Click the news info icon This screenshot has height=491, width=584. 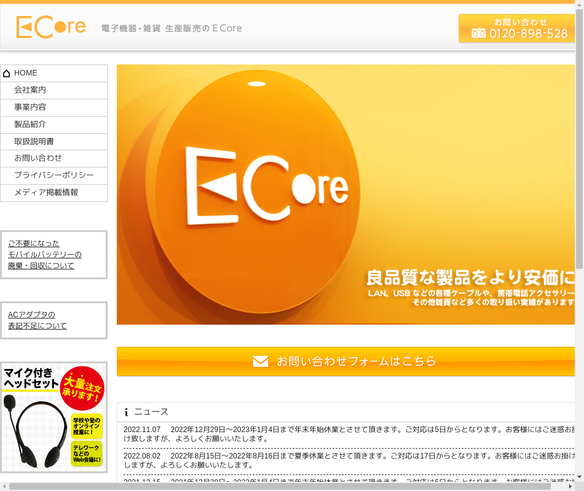(x=126, y=412)
